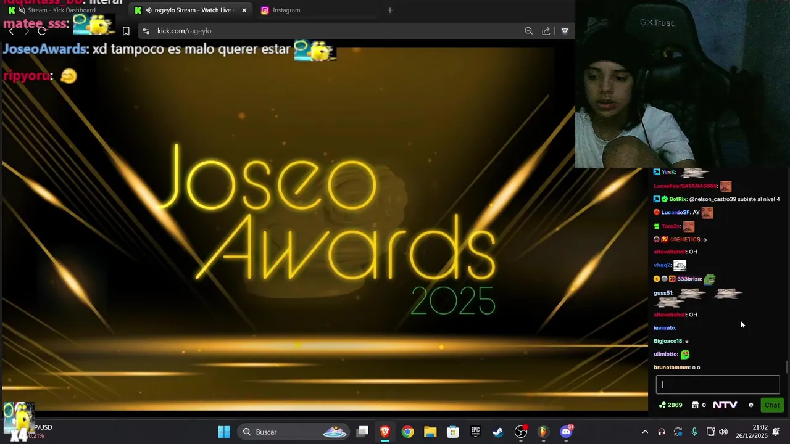Open Brave browser from taskbar

click(x=385, y=432)
